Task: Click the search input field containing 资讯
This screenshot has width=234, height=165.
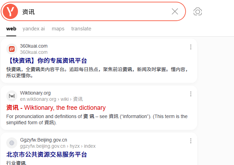Action: (93, 12)
